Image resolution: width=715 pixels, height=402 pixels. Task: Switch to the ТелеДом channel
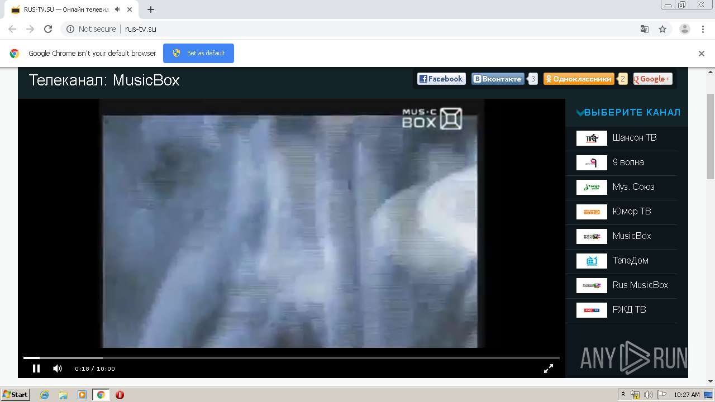(631, 261)
